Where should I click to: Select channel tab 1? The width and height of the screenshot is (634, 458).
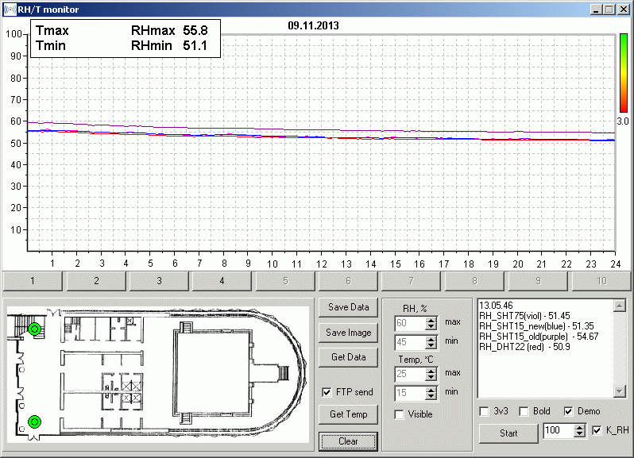point(33,281)
